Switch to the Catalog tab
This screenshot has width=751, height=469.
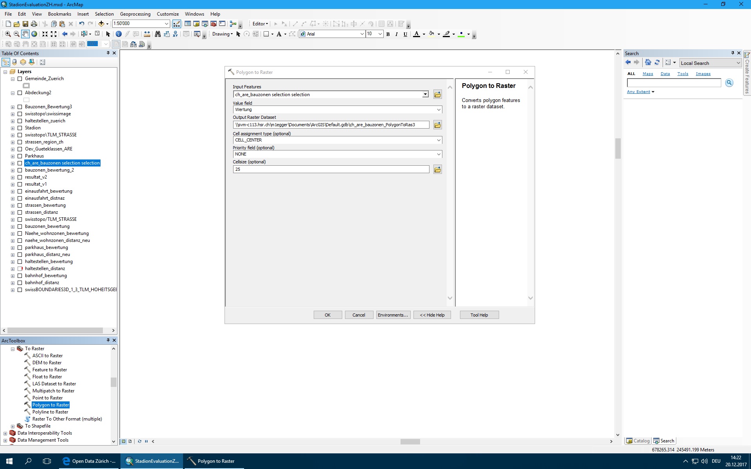pyautogui.click(x=638, y=441)
